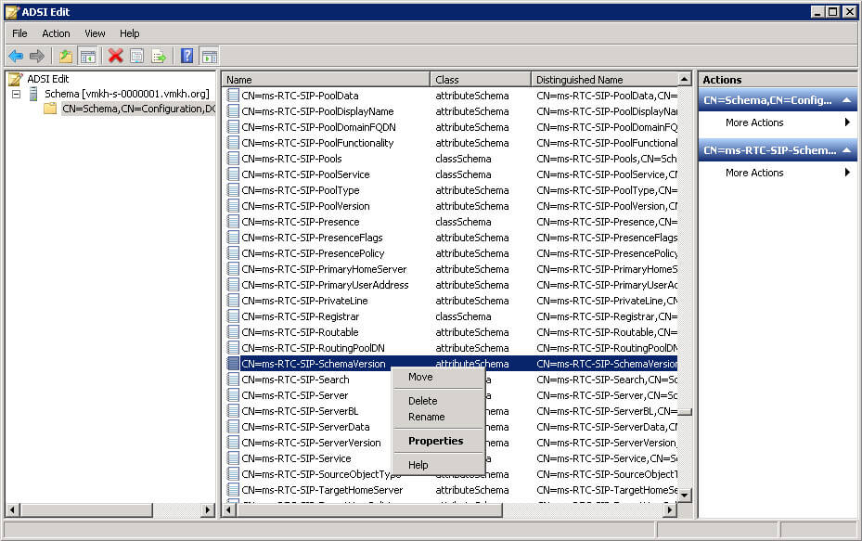The height and width of the screenshot is (541, 862).
Task: Open the Action menu
Action: 56,33
